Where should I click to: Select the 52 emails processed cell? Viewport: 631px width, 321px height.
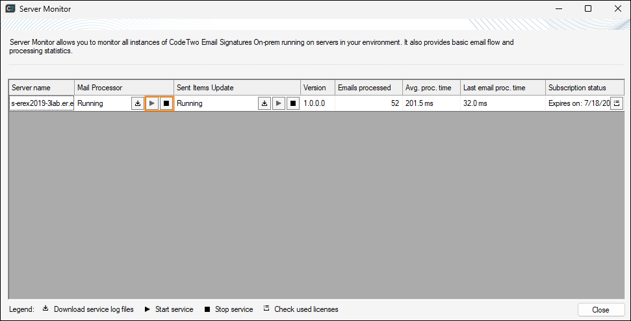(369, 103)
